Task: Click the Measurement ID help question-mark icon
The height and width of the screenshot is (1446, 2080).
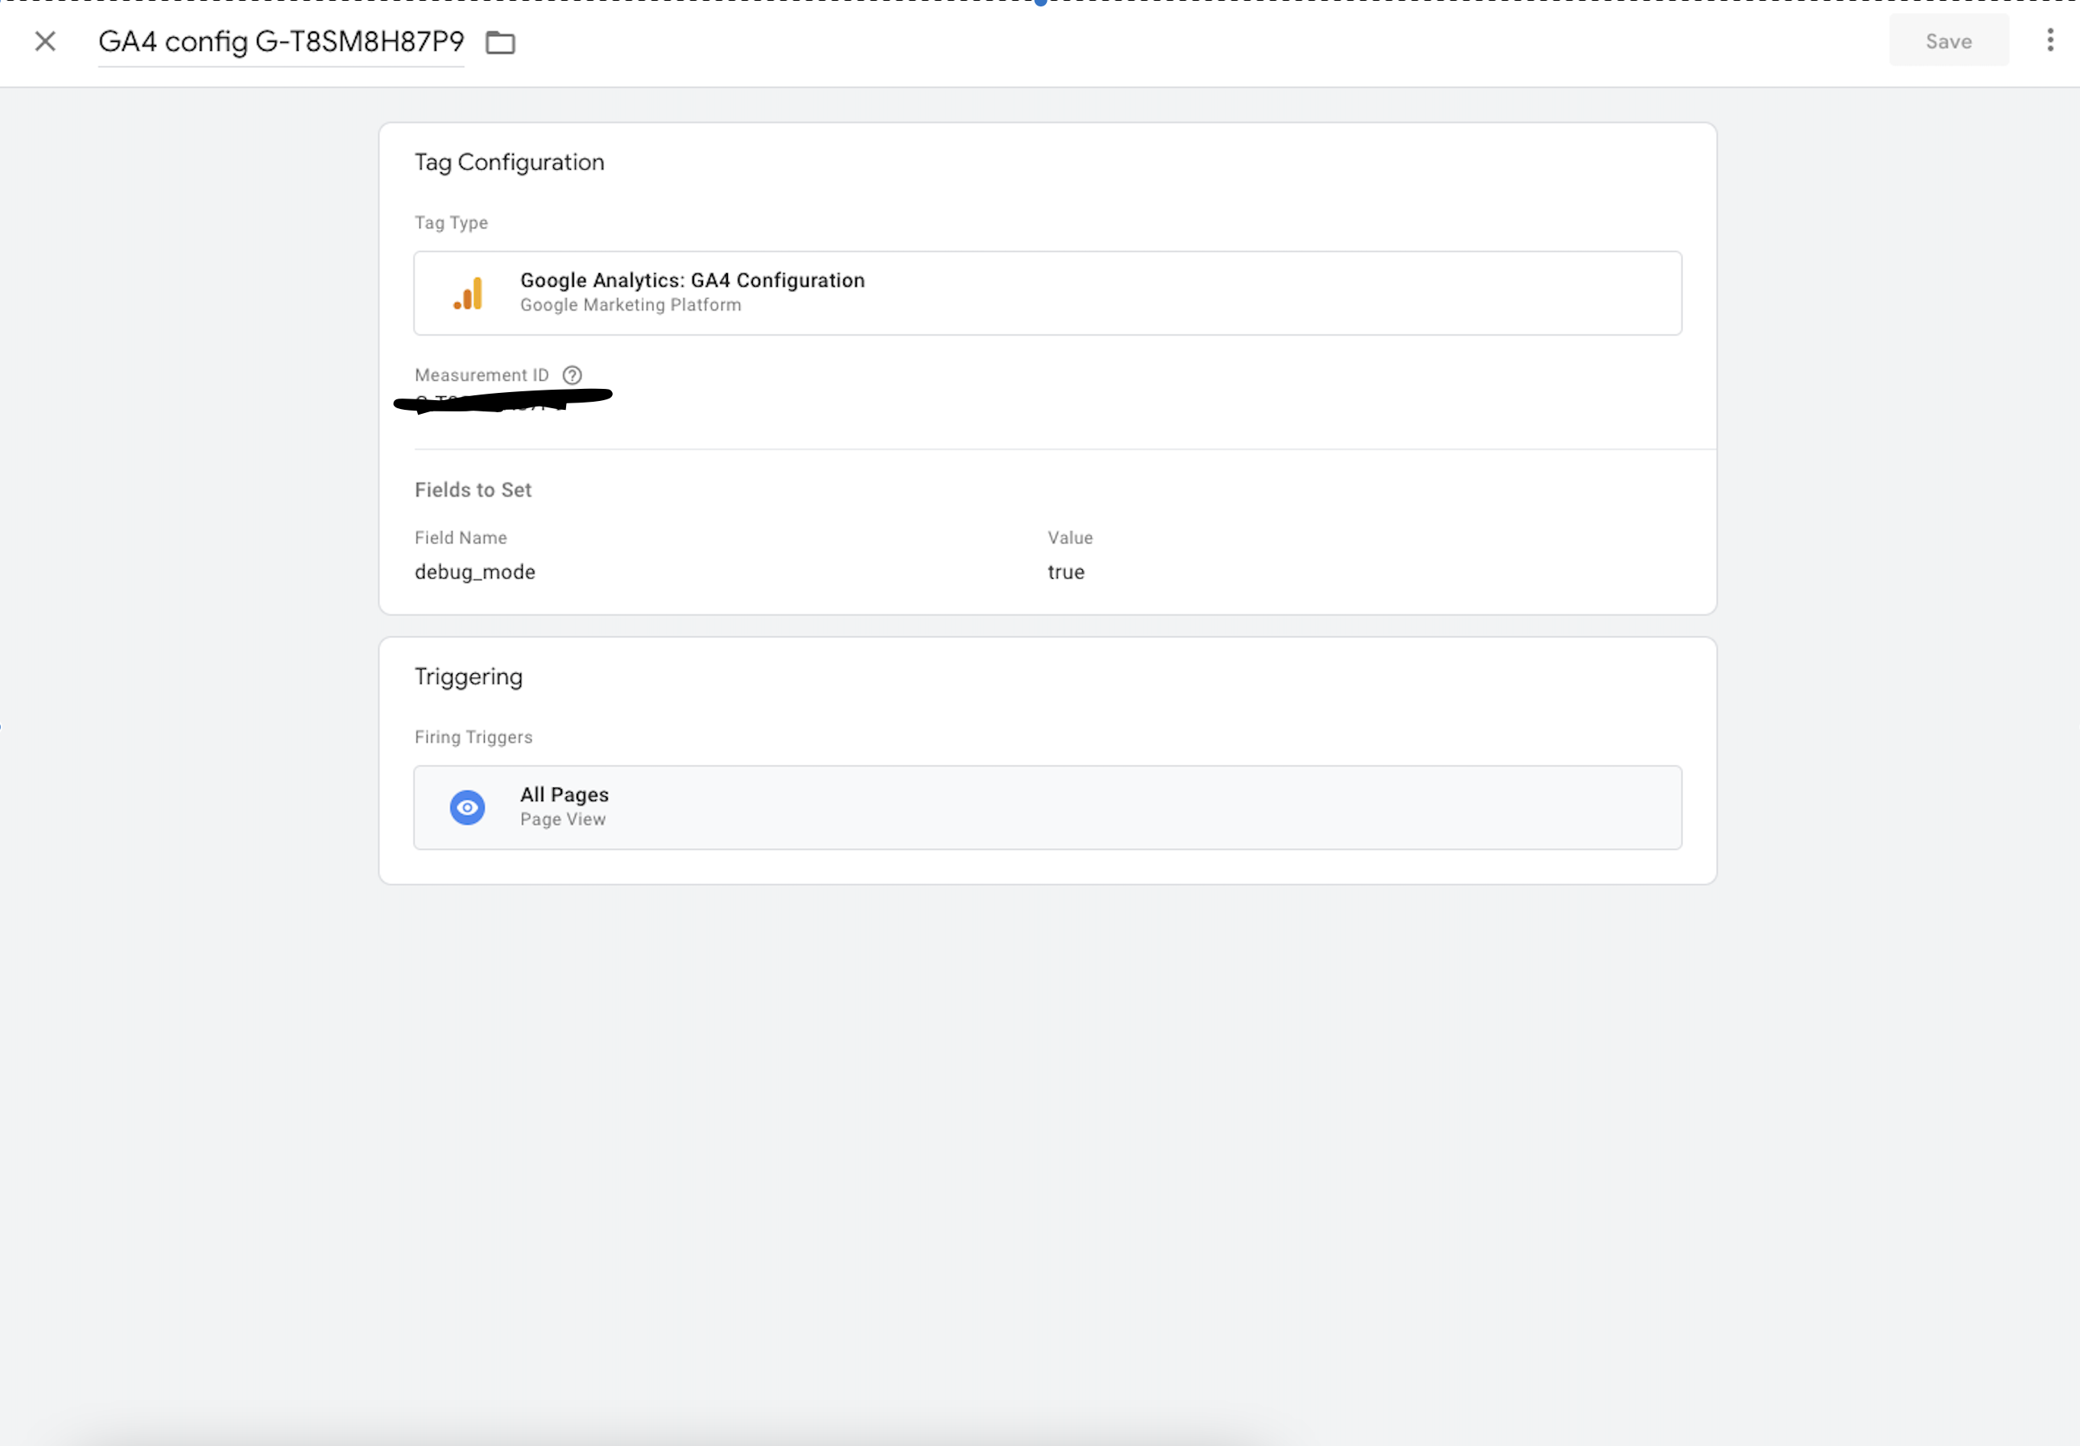Action: tap(572, 375)
